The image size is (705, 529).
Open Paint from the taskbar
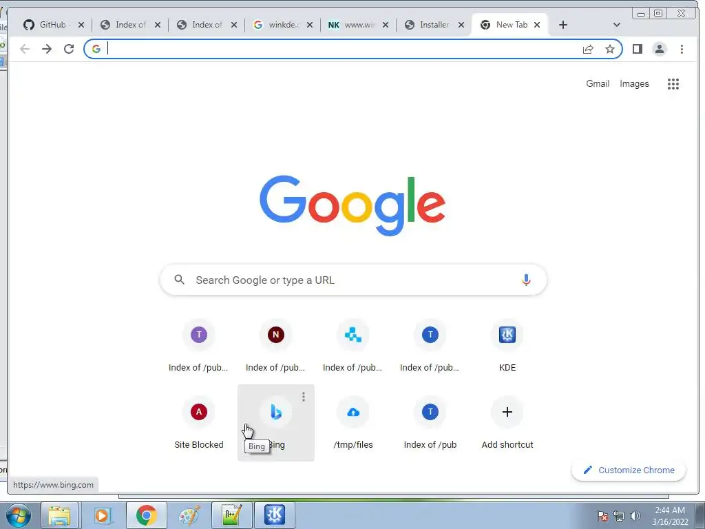[189, 515]
